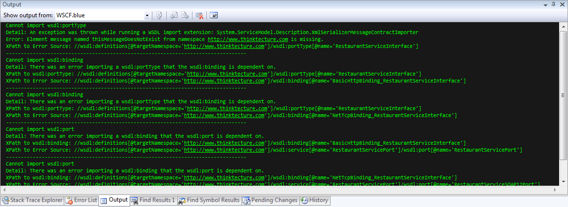This screenshot has width=568, height=207.
Task: Select the Output tab
Action: pos(114,200)
